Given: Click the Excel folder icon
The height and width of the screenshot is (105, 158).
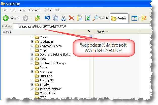Looking at the screenshot, I should click(x=37, y=59).
